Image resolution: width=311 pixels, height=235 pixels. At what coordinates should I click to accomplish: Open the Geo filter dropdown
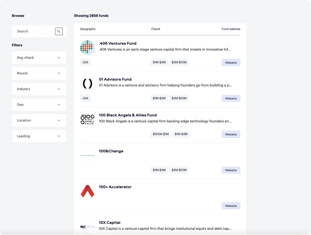pyautogui.click(x=39, y=105)
